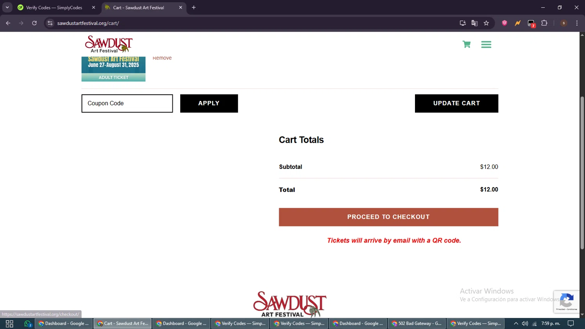Translate this page icon

[474, 23]
